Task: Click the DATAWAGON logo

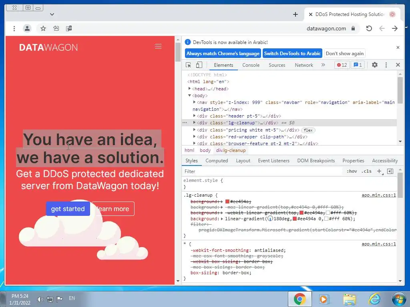Action: (48, 48)
